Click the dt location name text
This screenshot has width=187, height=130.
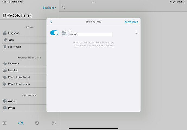70,31
